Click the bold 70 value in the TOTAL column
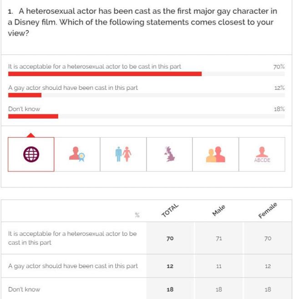Viewport: 293px width, 299px height. tap(170, 238)
